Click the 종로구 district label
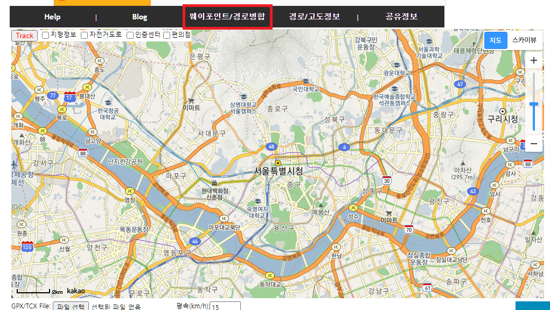Screen dimensions: 550x310 click(x=277, y=109)
